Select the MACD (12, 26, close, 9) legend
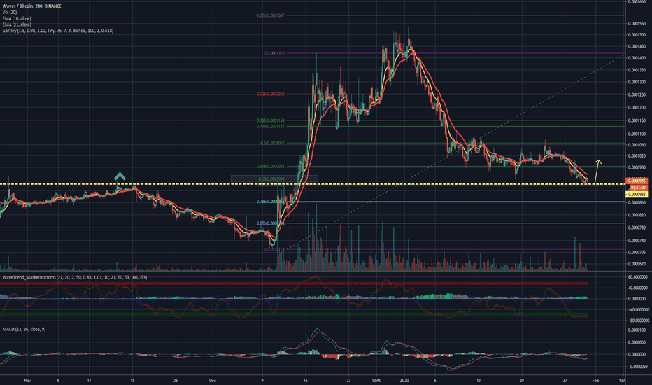Screen dimensions: 652x385 coord(24,329)
